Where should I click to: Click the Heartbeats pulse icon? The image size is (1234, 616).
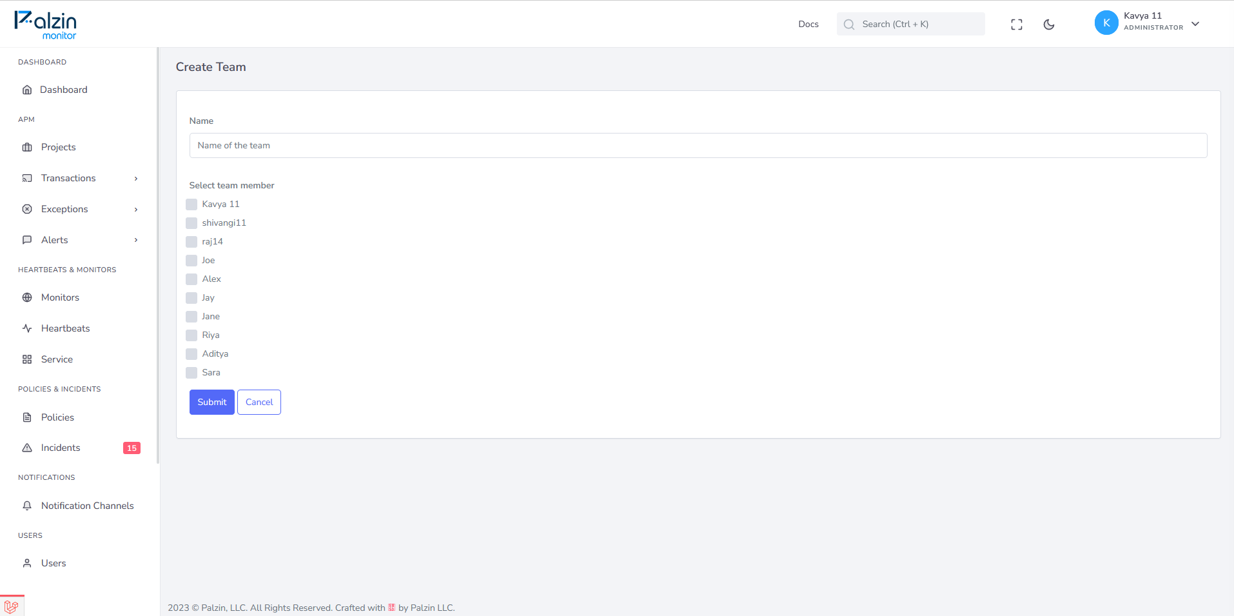(x=27, y=328)
